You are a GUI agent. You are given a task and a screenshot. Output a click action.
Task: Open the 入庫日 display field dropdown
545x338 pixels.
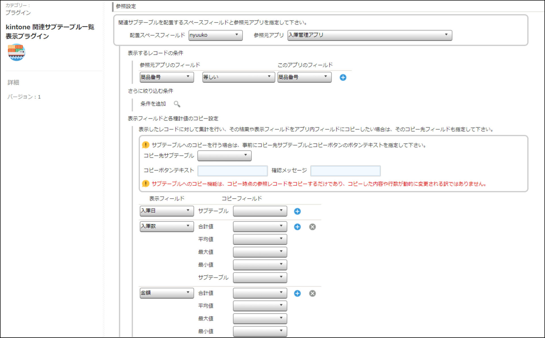(x=167, y=211)
